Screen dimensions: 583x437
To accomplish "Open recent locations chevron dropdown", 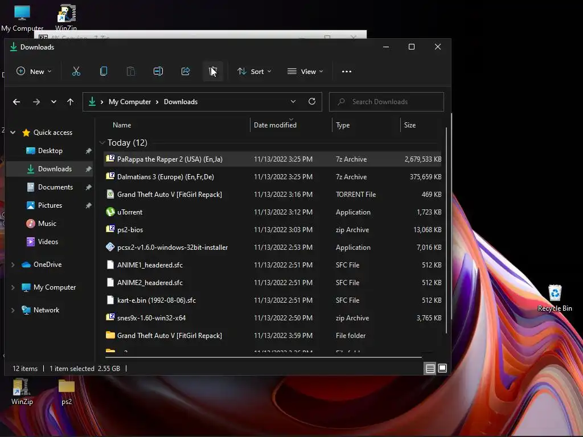I will (x=54, y=102).
